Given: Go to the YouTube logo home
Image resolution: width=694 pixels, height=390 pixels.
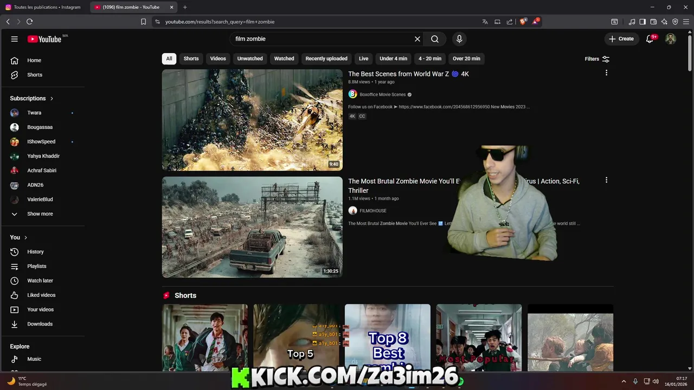Looking at the screenshot, I should click(44, 39).
